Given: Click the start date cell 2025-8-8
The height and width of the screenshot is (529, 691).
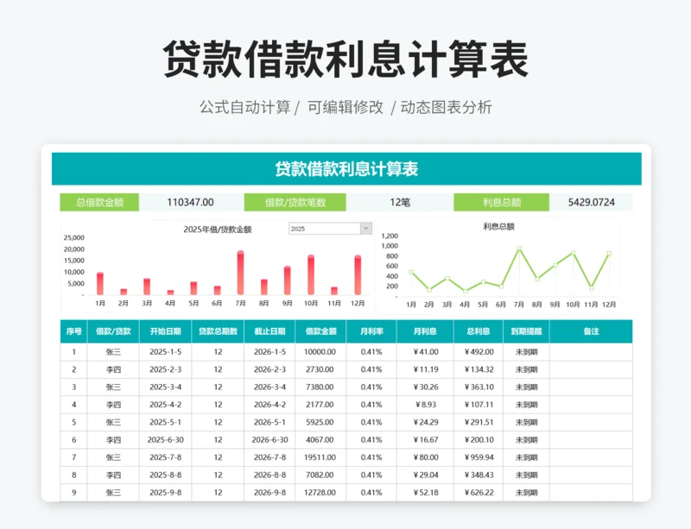Looking at the screenshot, I should pos(165,475).
